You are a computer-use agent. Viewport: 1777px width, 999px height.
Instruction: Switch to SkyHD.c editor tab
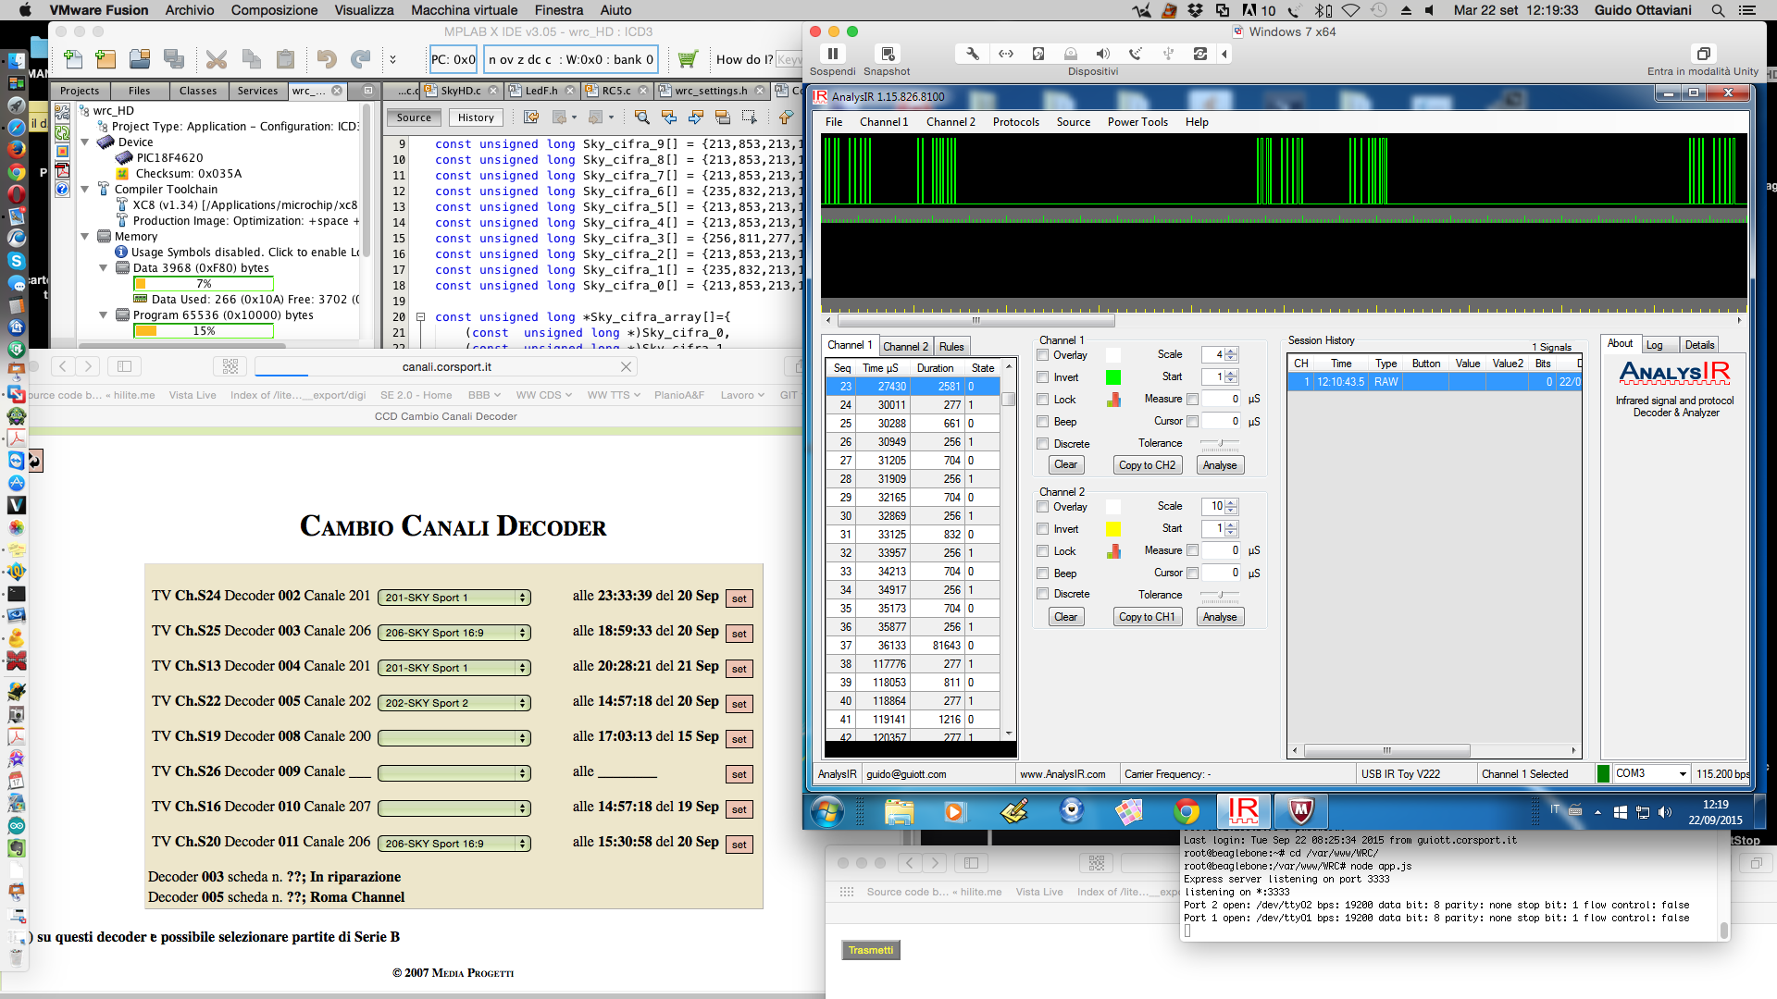(461, 91)
